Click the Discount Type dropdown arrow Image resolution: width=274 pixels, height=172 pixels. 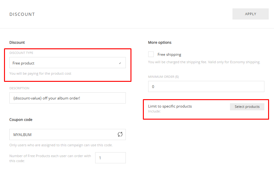(x=120, y=63)
